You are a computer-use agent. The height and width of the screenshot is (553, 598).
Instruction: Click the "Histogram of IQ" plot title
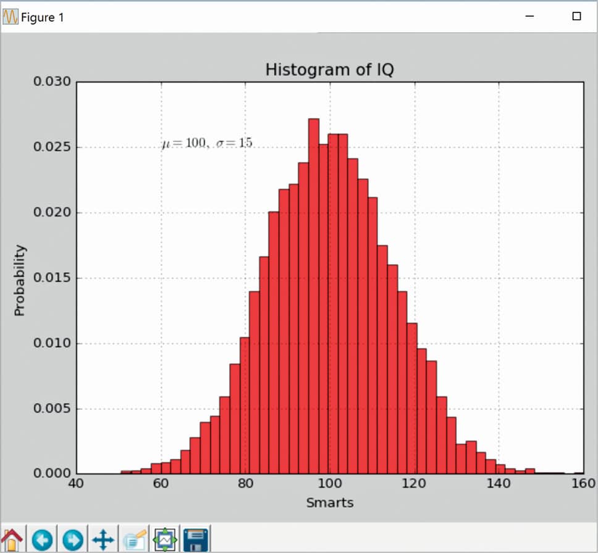point(329,70)
